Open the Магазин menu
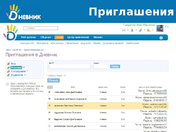This screenshot has width=176, height=132. coord(98,37)
